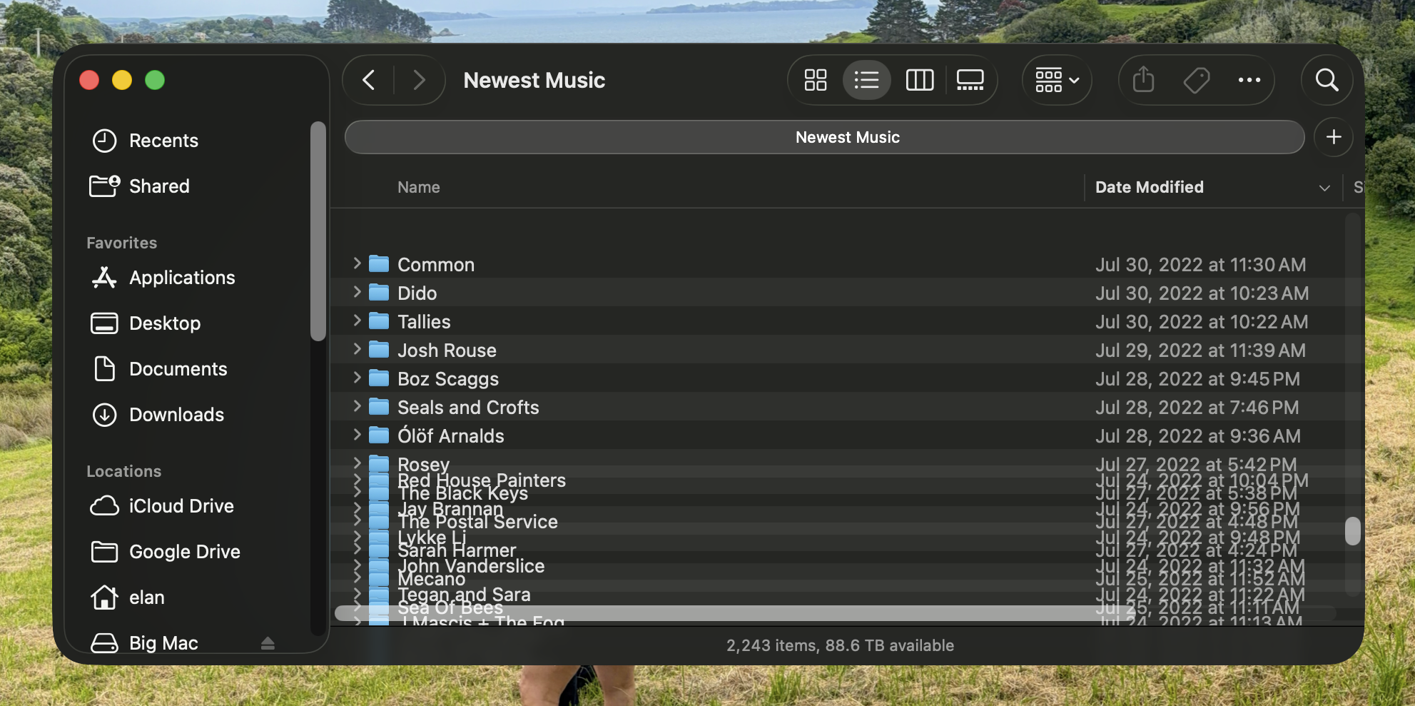This screenshot has width=1415, height=706.
Task: Open the search magnifier
Action: point(1327,80)
